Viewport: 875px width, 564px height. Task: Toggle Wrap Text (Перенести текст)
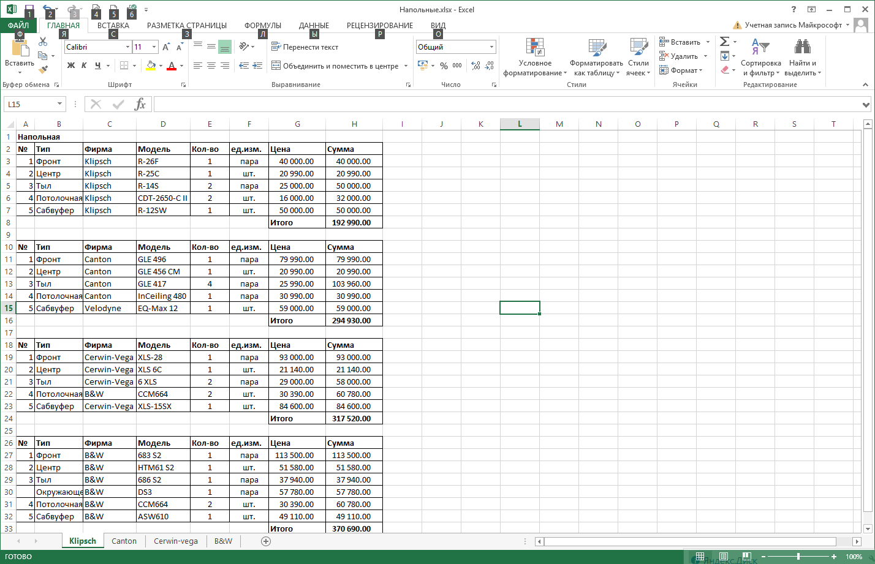click(x=305, y=47)
